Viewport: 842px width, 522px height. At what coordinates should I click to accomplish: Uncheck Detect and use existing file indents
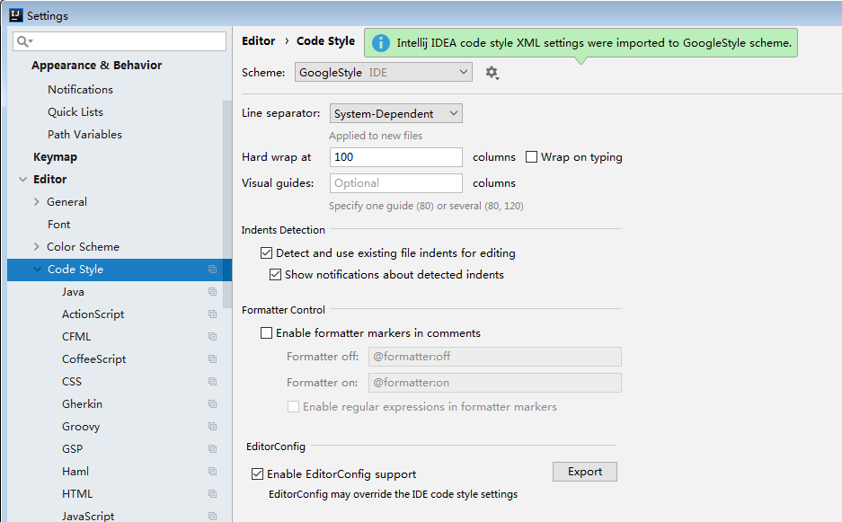click(266, 253)
